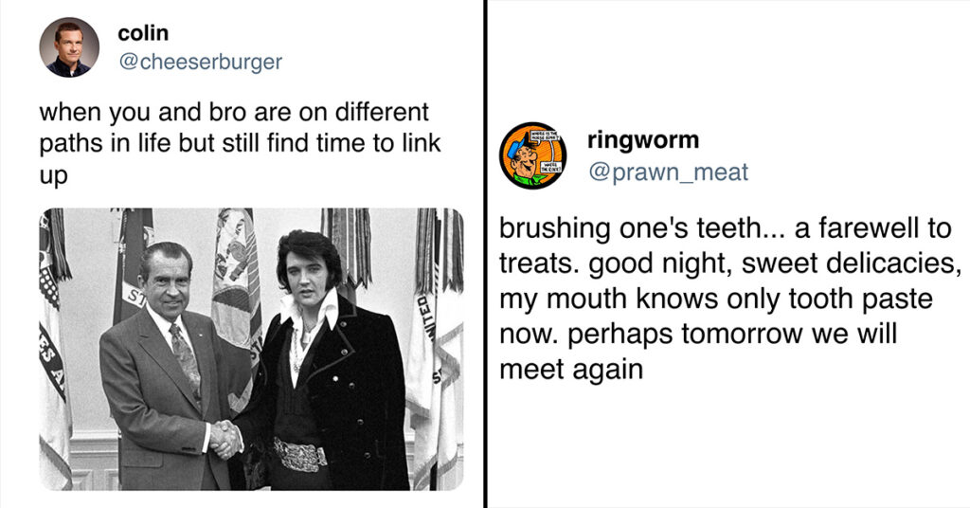Open ringworm's cartoon profile avatar

(532, 155)
